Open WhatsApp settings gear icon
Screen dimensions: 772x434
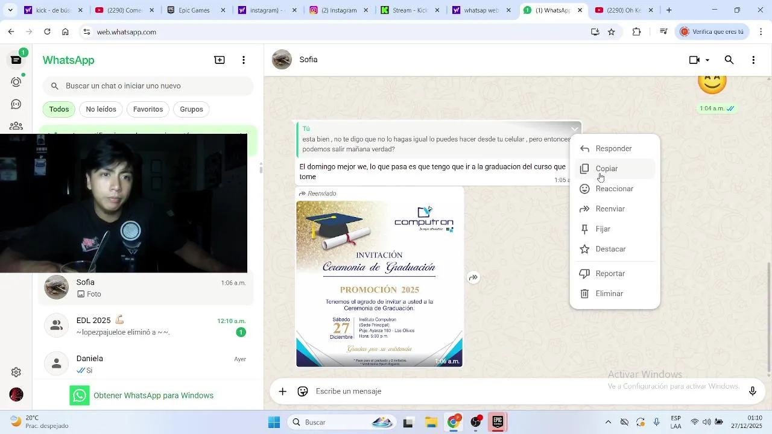pos(16,373)
